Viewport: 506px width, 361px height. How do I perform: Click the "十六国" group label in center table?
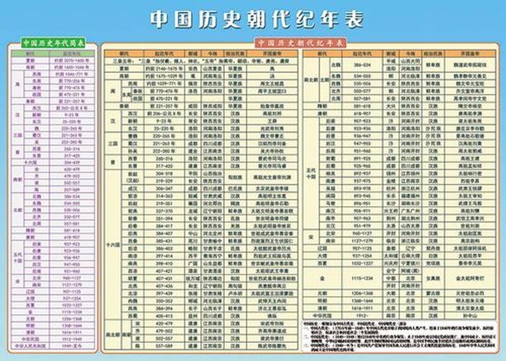click(x=113, y=245)
